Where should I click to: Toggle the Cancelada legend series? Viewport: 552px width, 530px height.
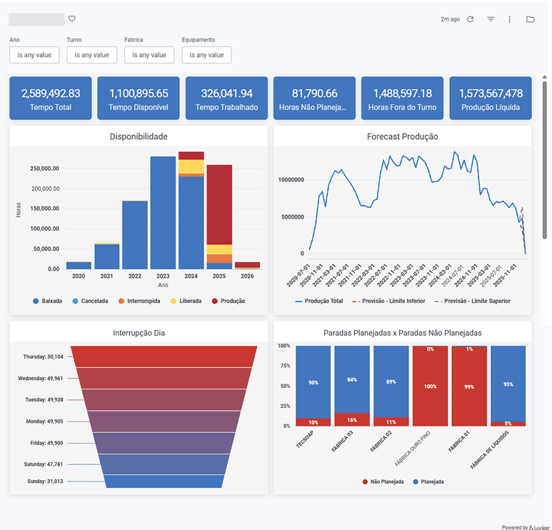coord(90,301)
